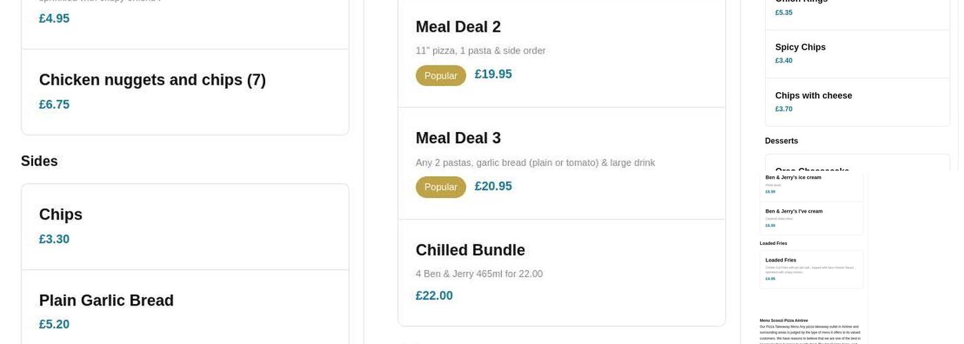Select Spicy Chips in right column

pyautogui.click(x=800, y=47)
